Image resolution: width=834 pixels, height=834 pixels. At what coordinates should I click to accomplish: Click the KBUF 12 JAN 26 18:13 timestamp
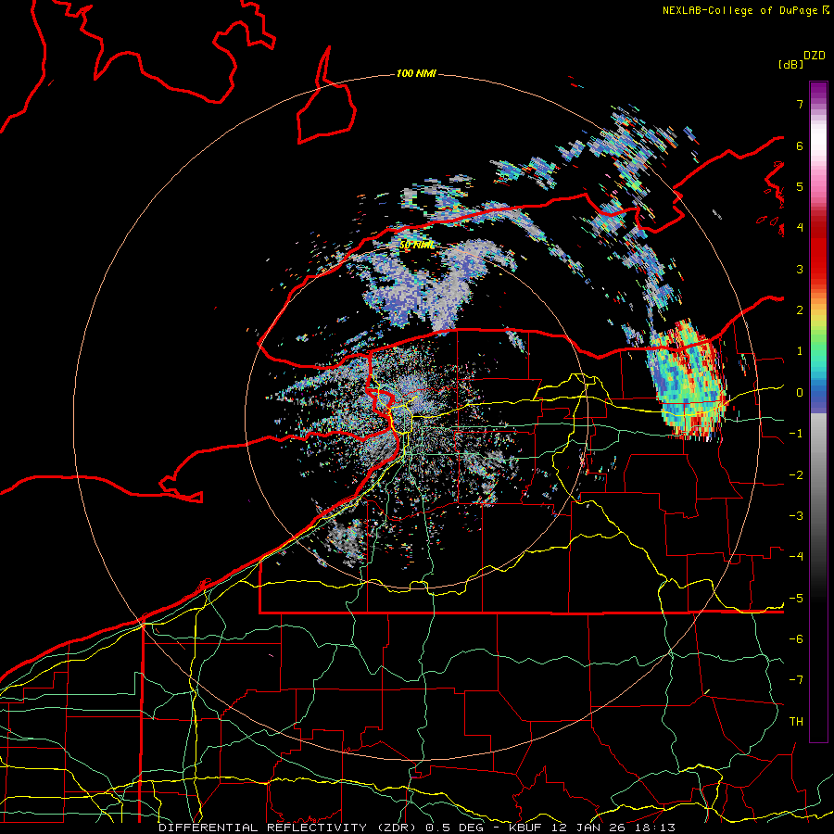pyautogui.click(x=592, y=828)
